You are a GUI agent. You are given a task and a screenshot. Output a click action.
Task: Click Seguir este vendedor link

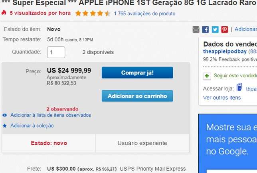(235, 76)
